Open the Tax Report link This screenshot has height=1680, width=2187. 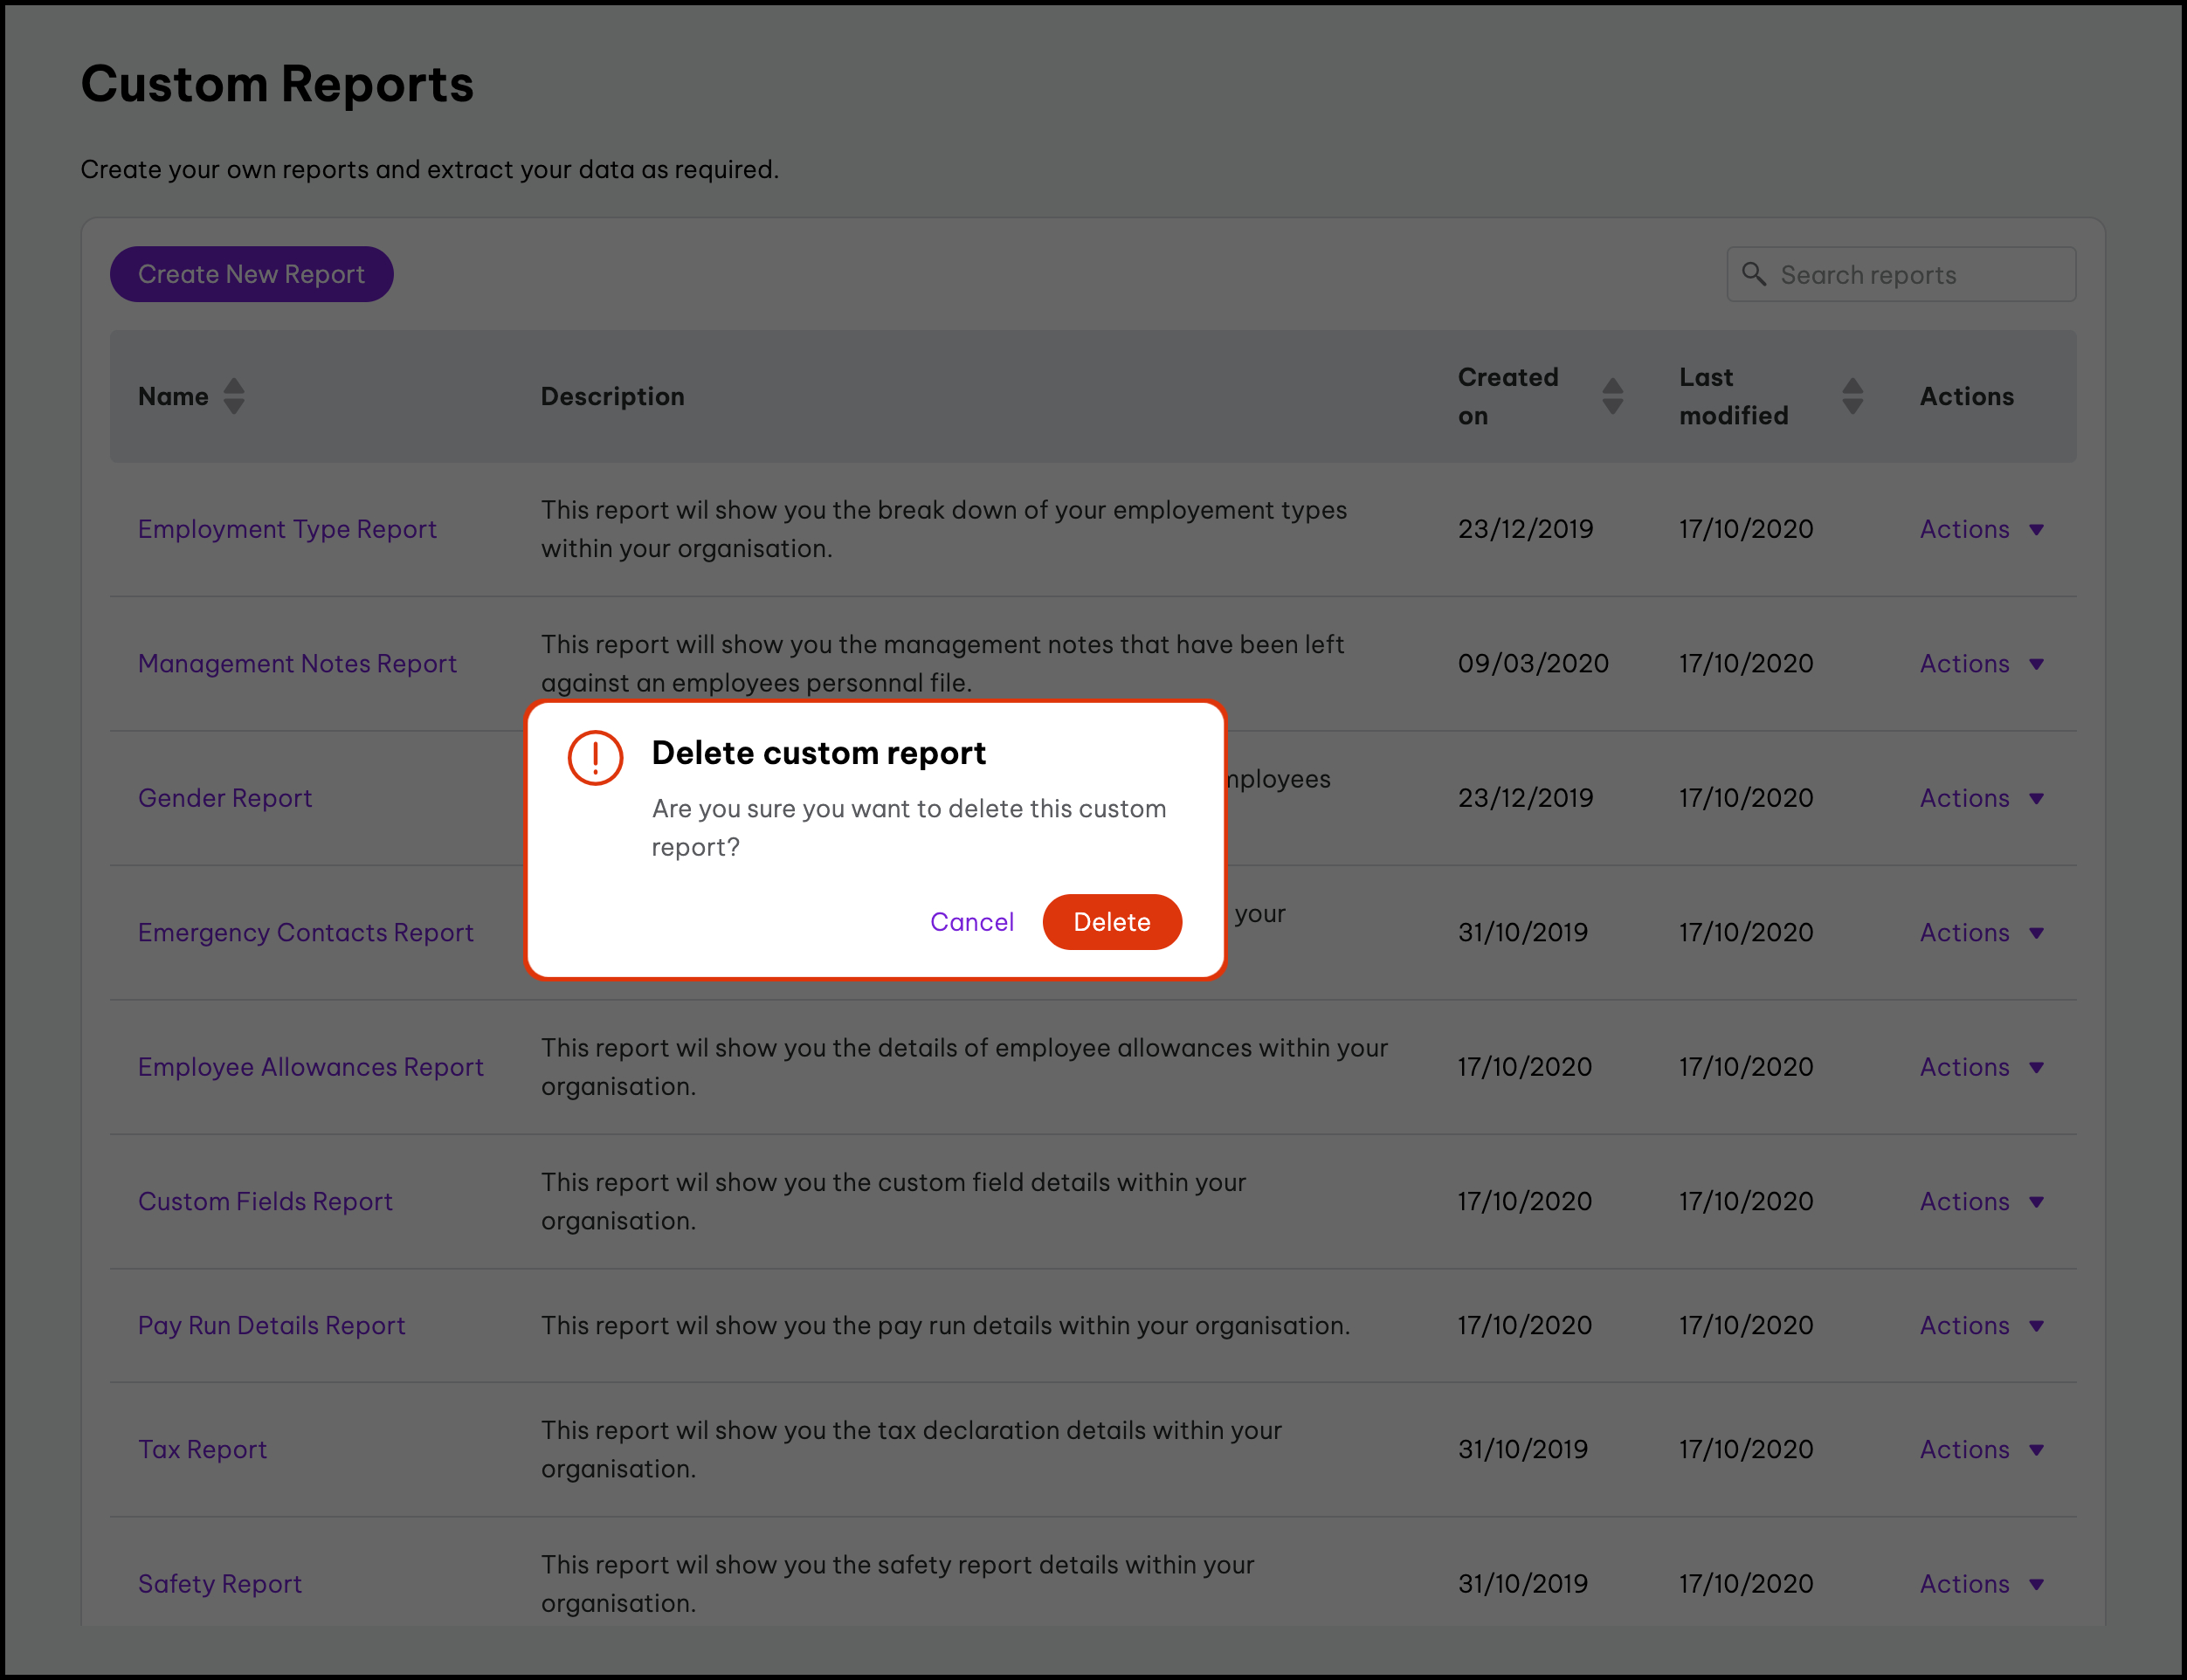click(x=203, y=1449)
